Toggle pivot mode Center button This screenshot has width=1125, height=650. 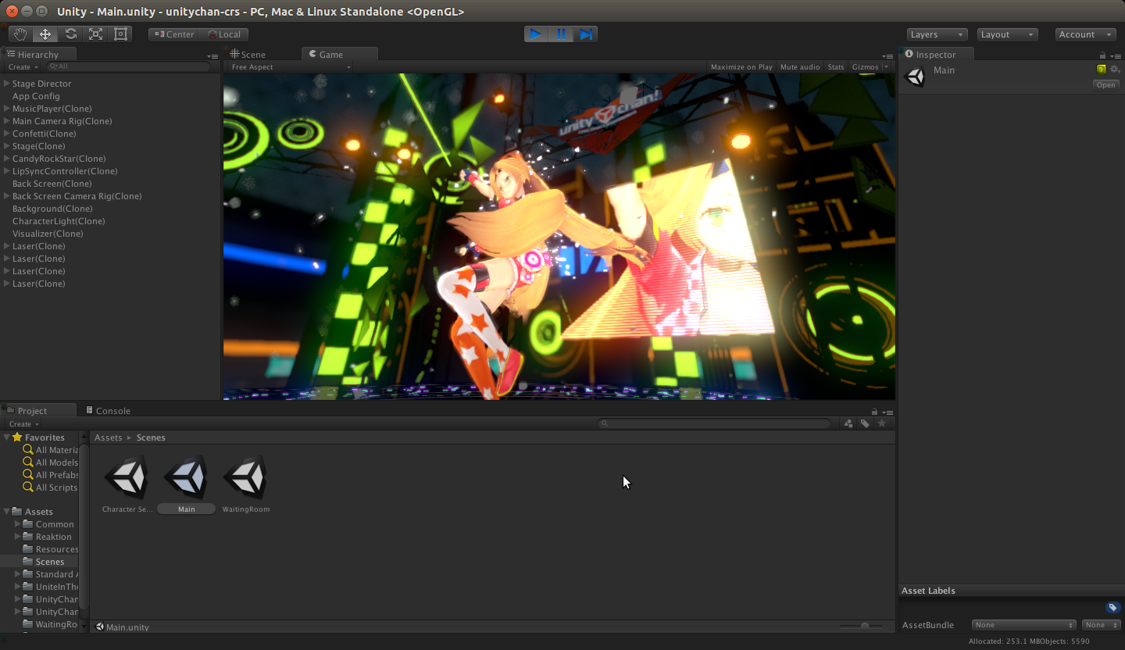(x=174, y=34)
